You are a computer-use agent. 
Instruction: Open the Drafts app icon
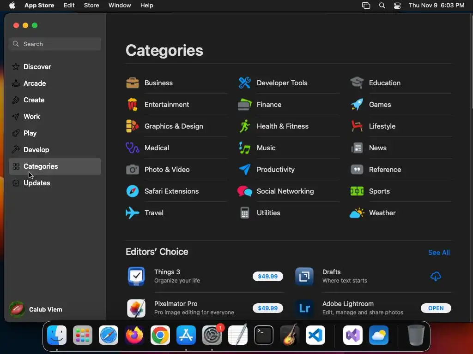click(x=304, y=276)
